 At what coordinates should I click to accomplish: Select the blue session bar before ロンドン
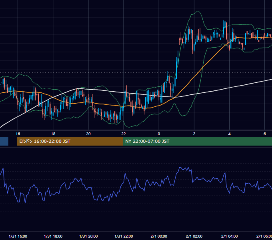coord(4,141)
